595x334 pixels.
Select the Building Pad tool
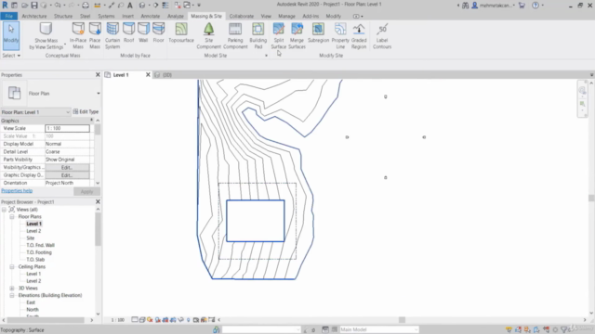(x=258, y=36)
